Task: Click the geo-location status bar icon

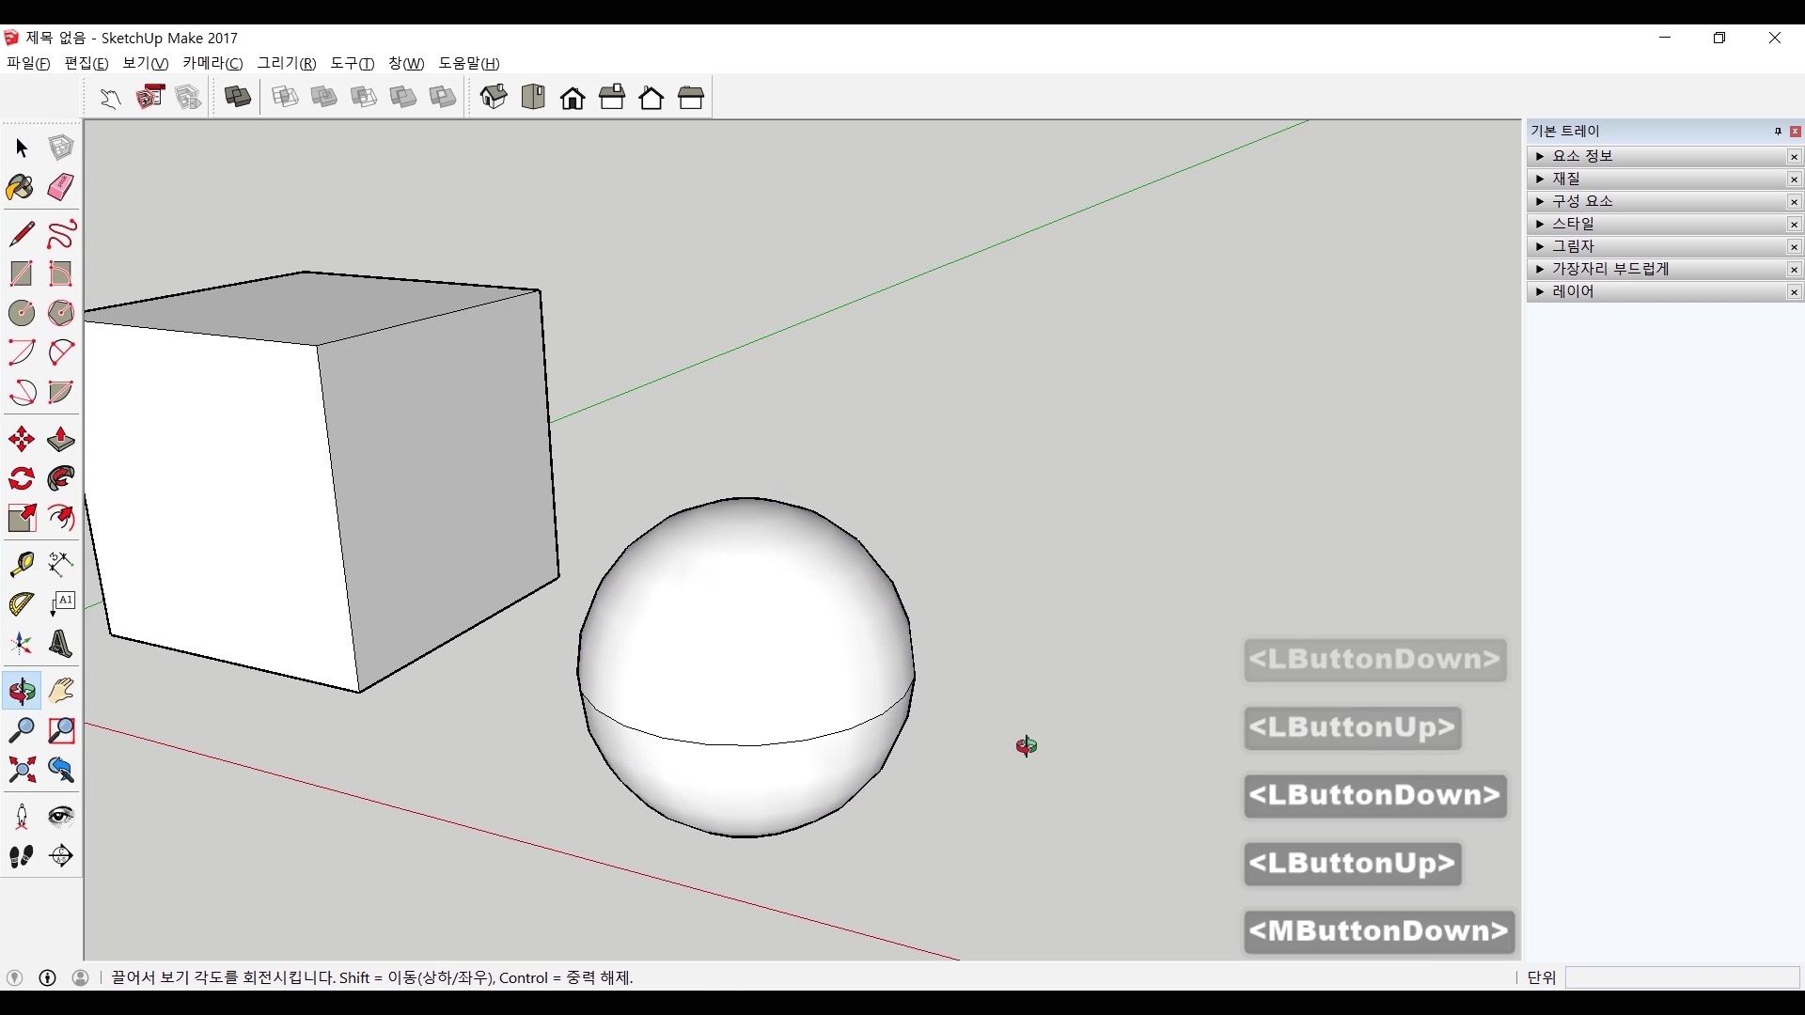Action: [x=14, y=978]
